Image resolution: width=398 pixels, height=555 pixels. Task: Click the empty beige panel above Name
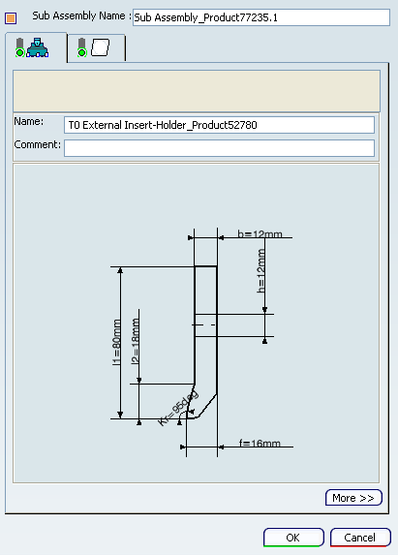pyautogui.click(x=197, y=91)
